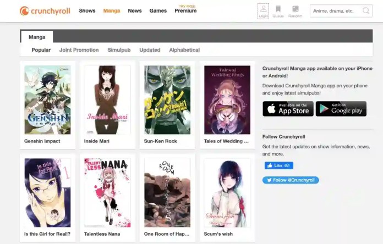This screenshot has width=383, height=244.
Task: Click the Crunchyroll logo
Action: [x=45, y=11]
